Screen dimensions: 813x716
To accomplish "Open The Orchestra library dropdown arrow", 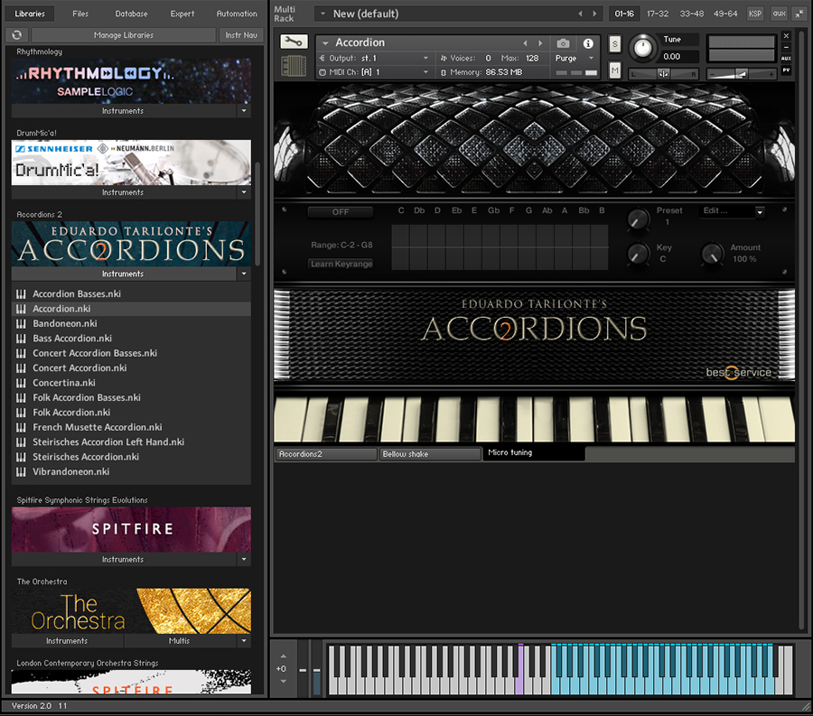I will [x=244, y=641].
